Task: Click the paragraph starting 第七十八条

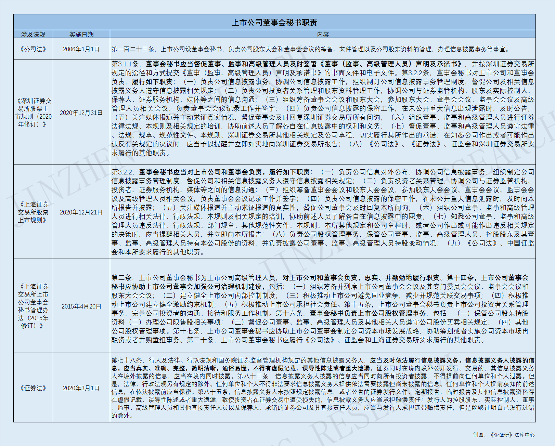Action: click(x=323, y=388)
